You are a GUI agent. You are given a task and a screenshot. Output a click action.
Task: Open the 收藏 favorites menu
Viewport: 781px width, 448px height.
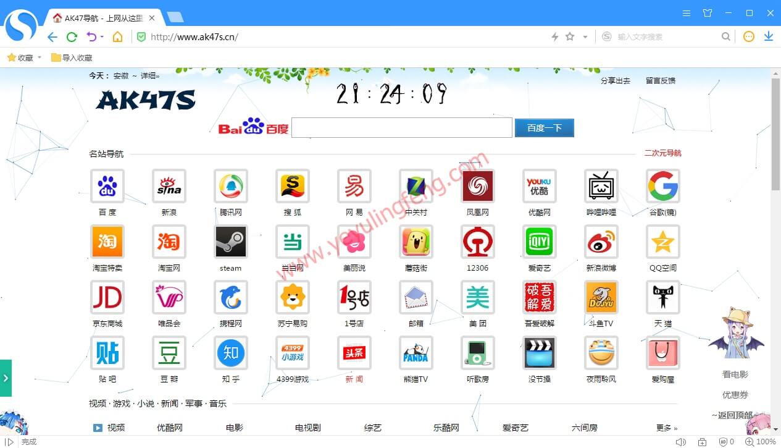(20, 57)
